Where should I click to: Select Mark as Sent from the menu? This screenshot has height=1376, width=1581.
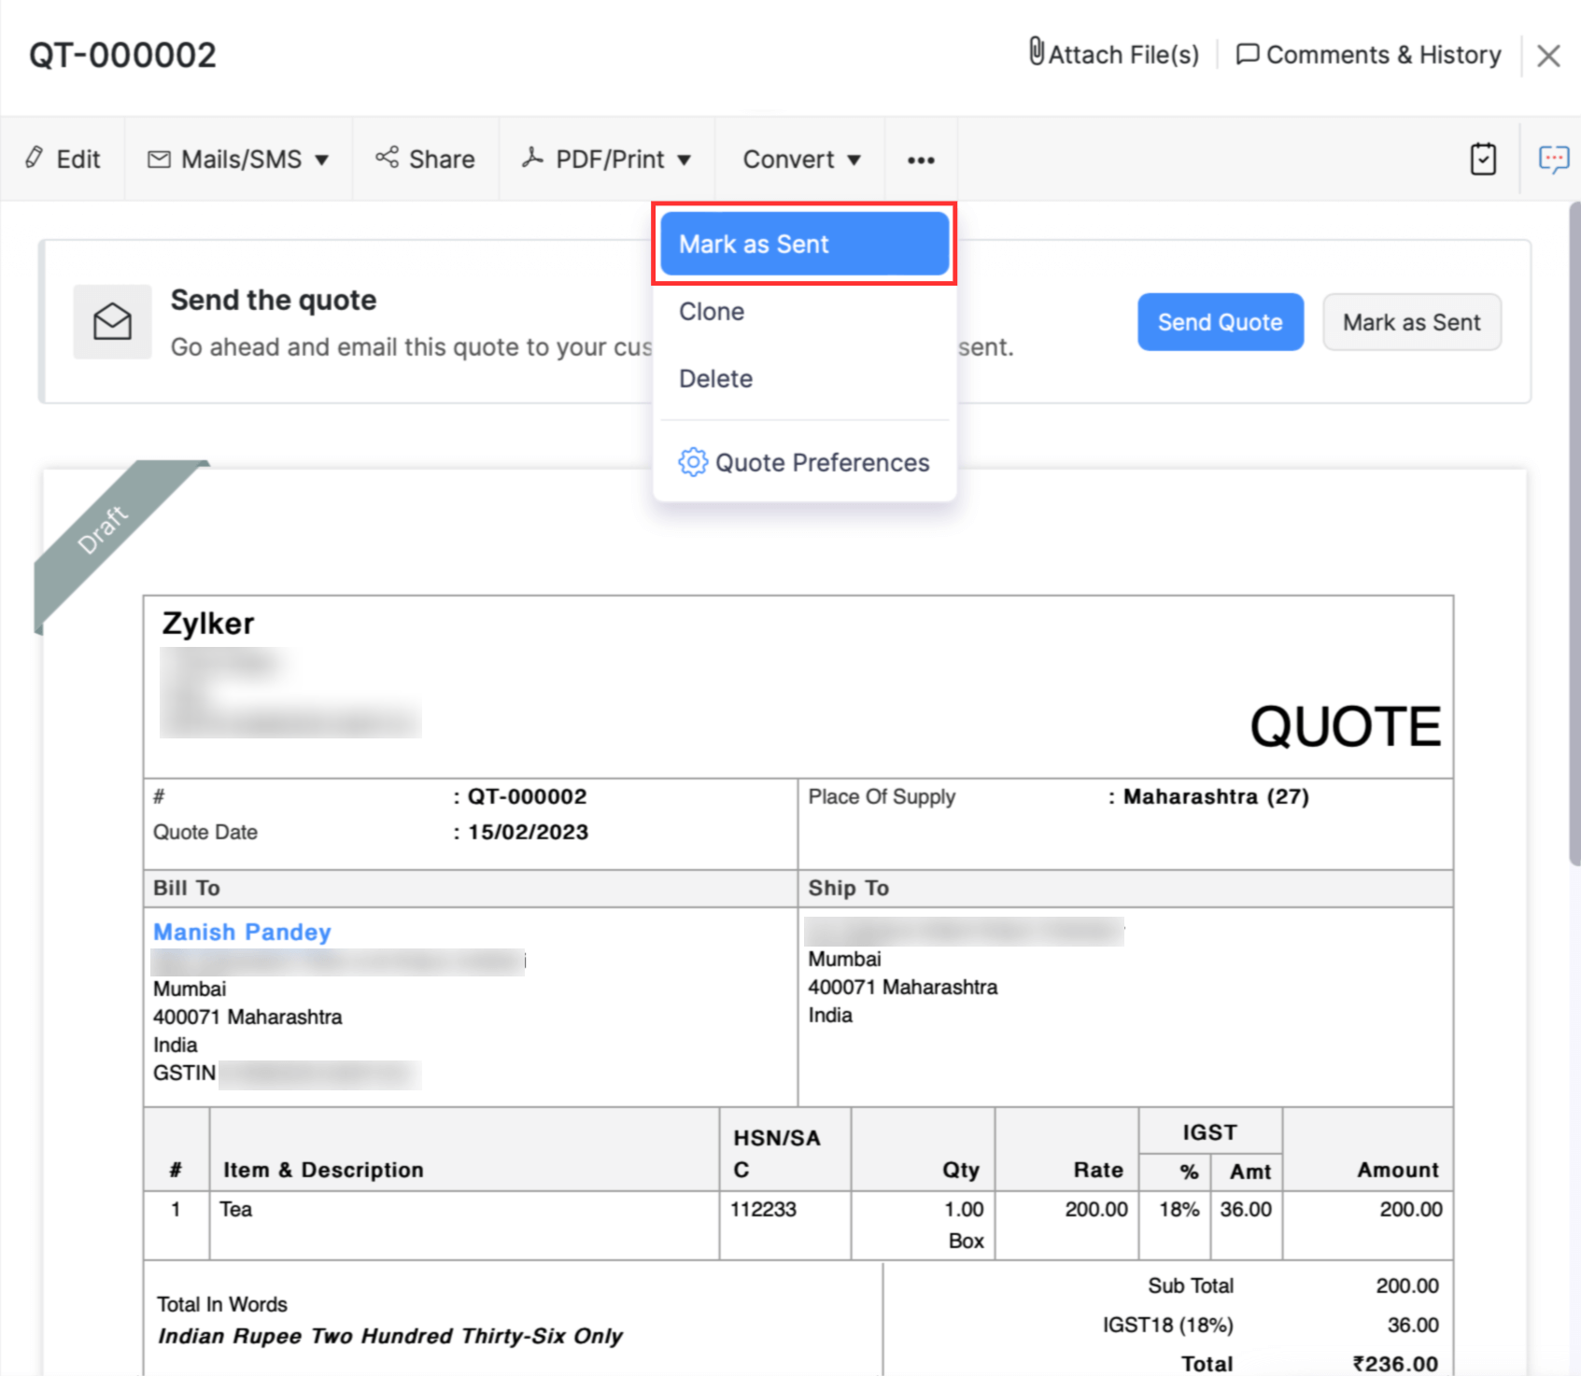[804, 245]
